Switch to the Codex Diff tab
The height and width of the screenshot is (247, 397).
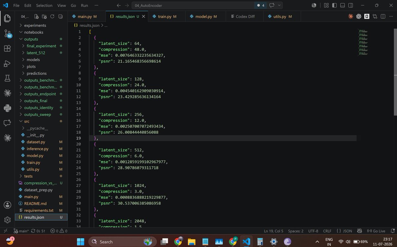[245, 17]
